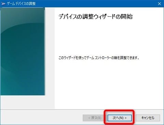Click the greyed-out 戻る(B) button
164x125 pixels.
coord(95,118)
